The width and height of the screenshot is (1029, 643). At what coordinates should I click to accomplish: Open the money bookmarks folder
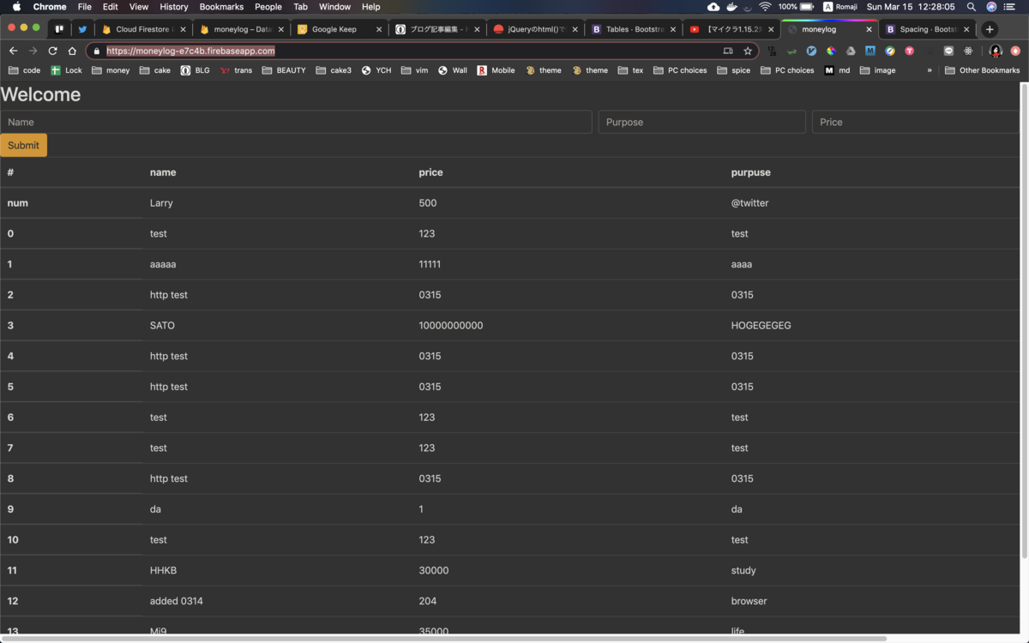click(111, 70)
